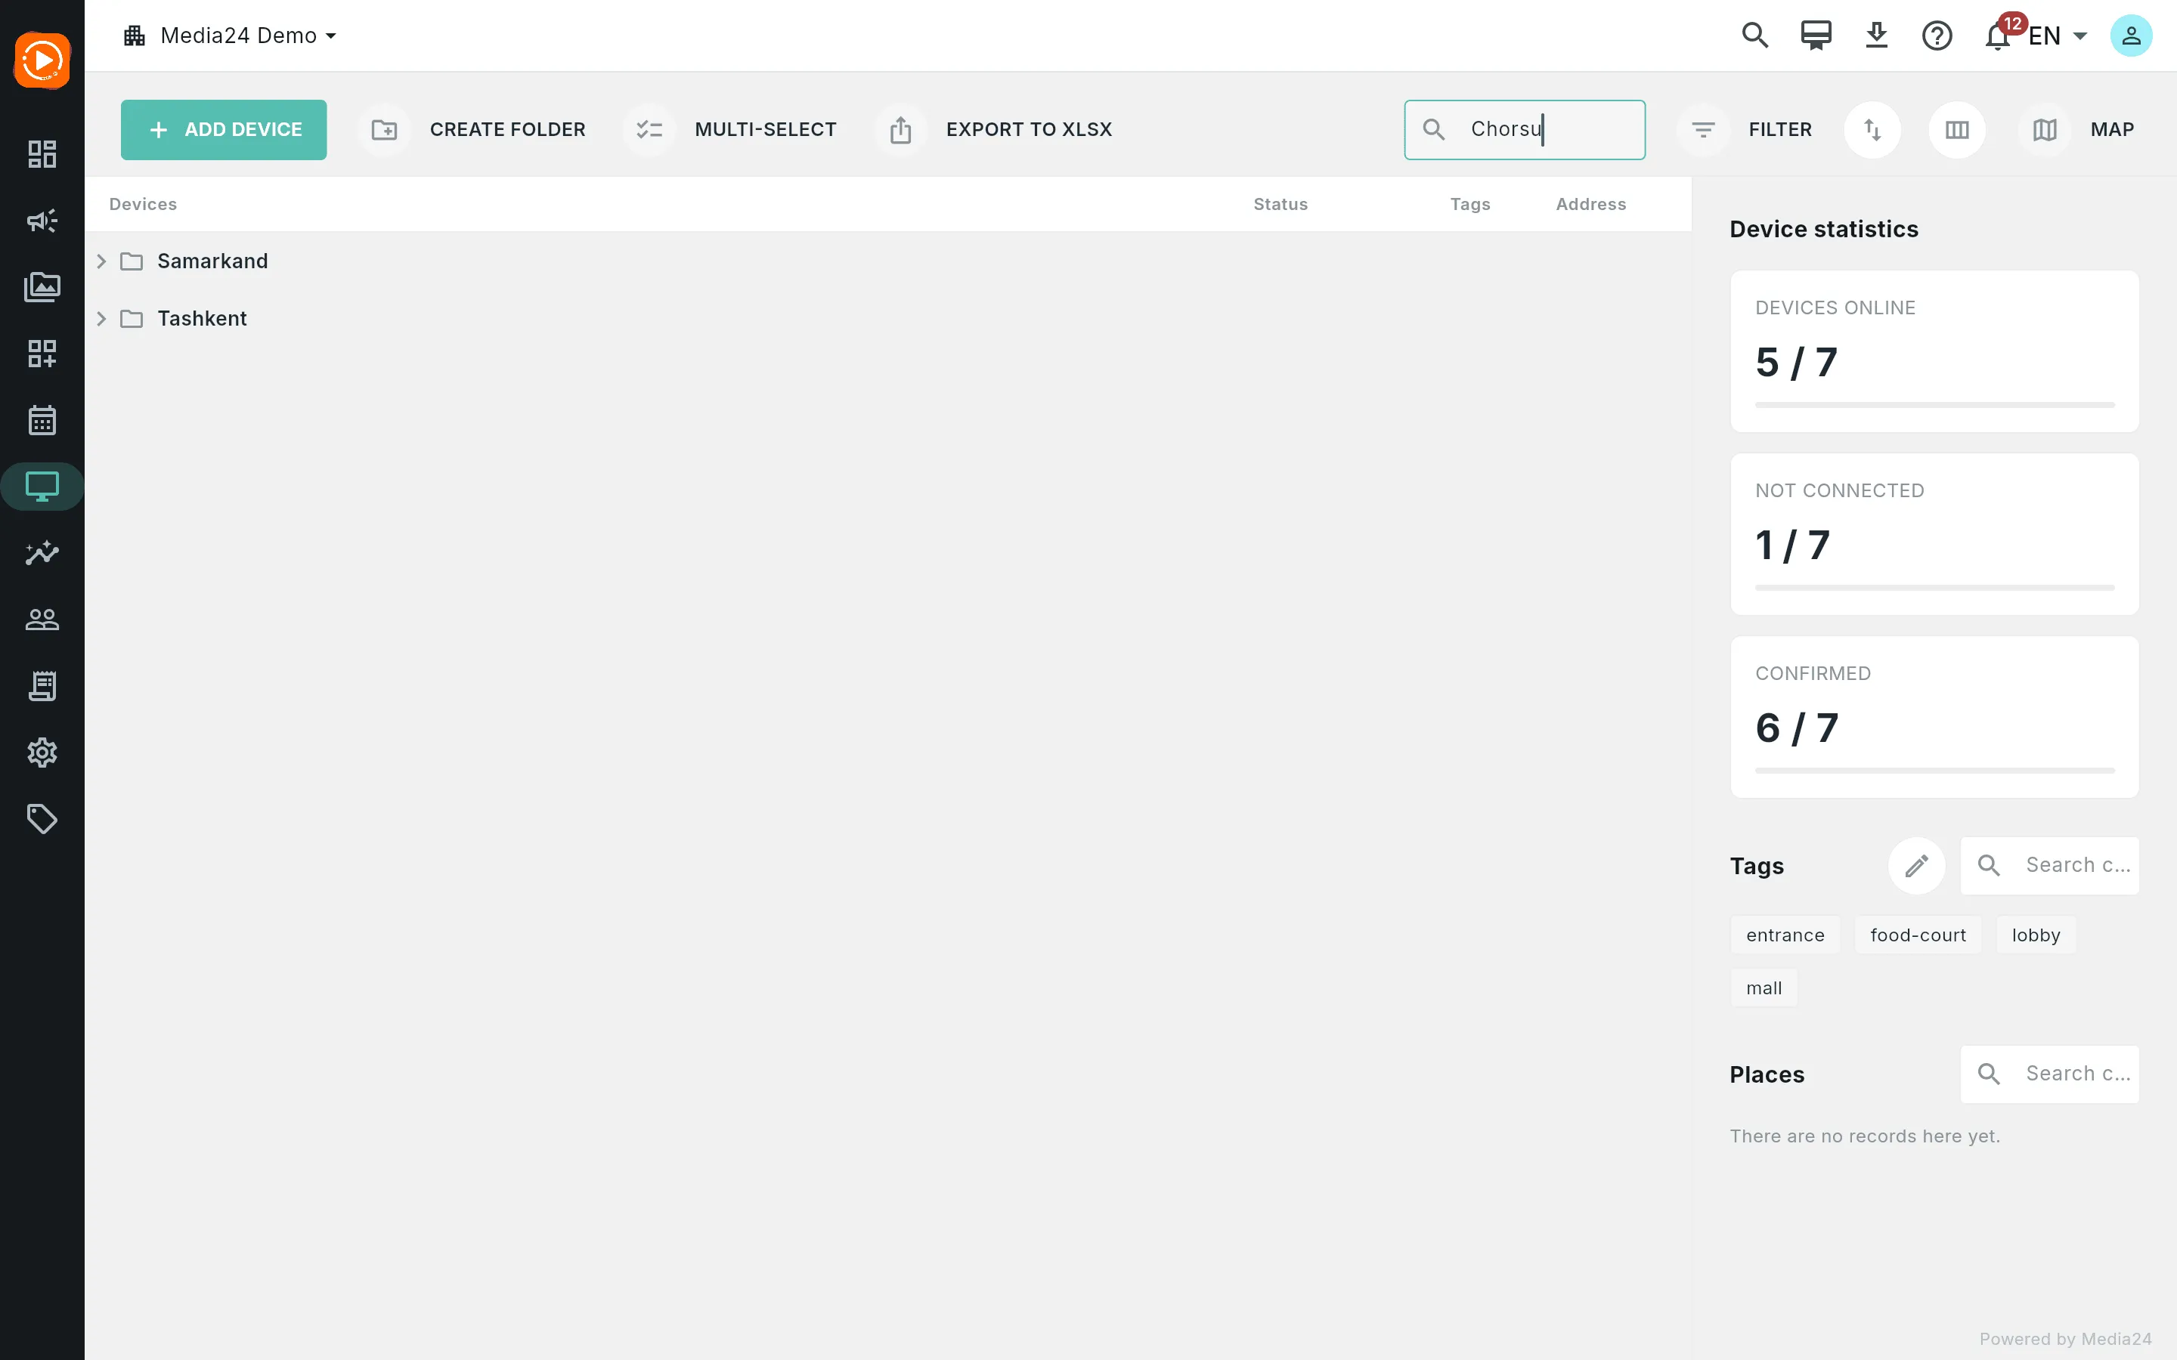
Task: Open the Widgets/apps sidebar icon
Action: coord(42,354)
